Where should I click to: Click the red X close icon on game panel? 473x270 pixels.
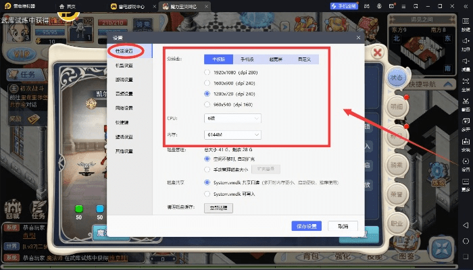pos(377,53)
